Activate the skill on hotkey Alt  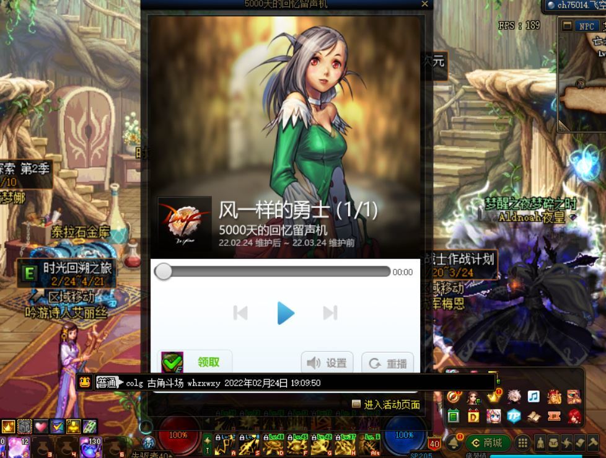point(369,444)
